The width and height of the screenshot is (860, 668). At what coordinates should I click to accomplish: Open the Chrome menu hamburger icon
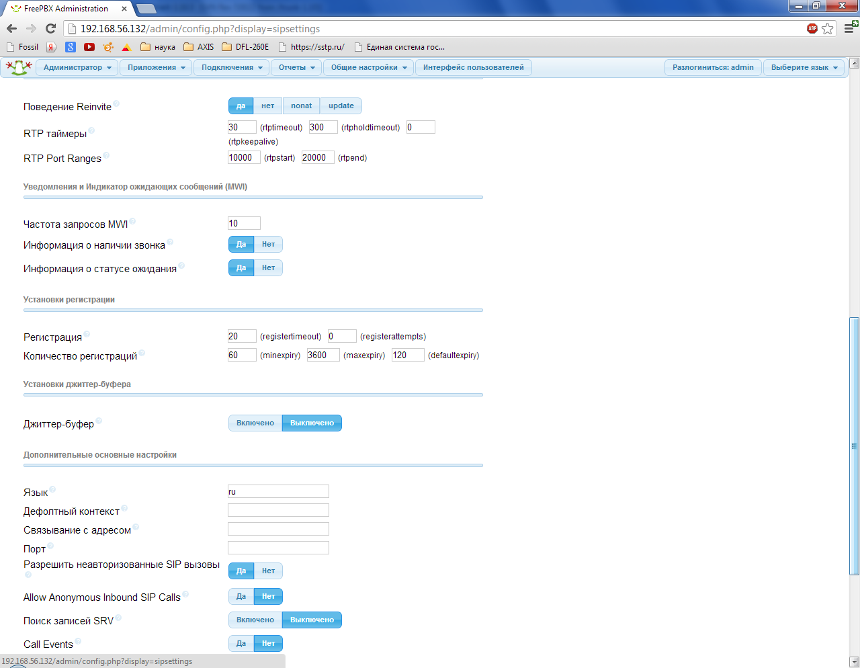click(x=850, y=28)
